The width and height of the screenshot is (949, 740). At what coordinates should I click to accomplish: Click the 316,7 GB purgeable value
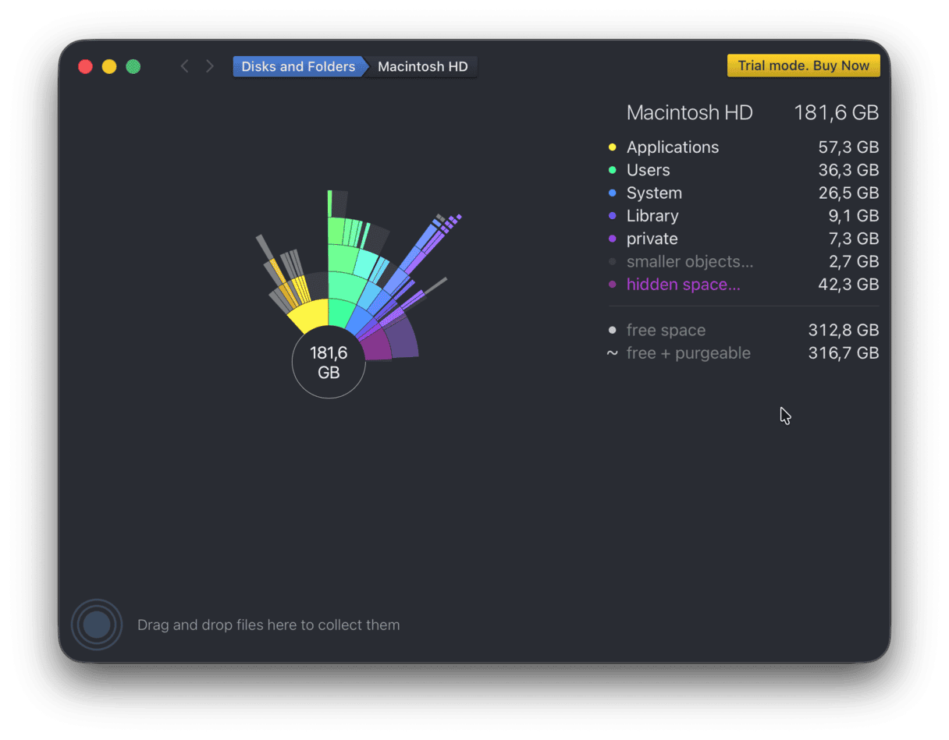point(844,353)
